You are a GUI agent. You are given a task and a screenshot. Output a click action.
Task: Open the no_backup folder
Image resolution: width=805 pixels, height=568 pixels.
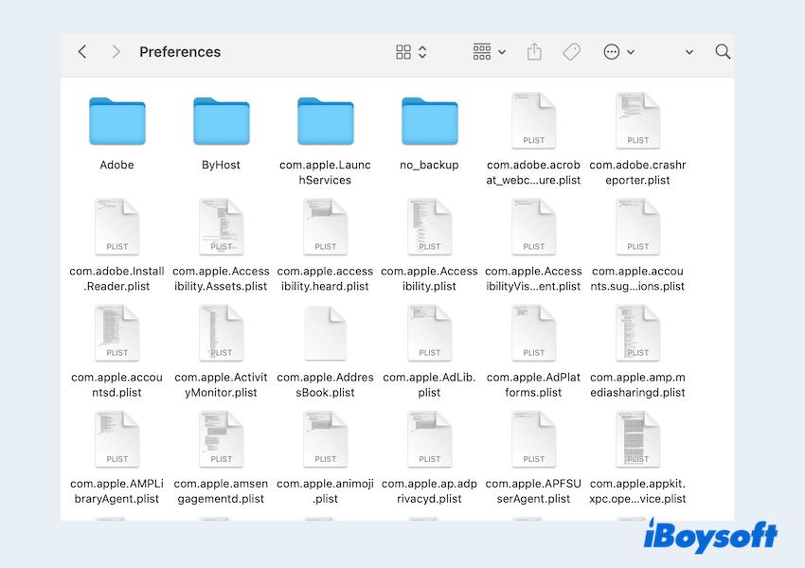[x=429, y=122]
